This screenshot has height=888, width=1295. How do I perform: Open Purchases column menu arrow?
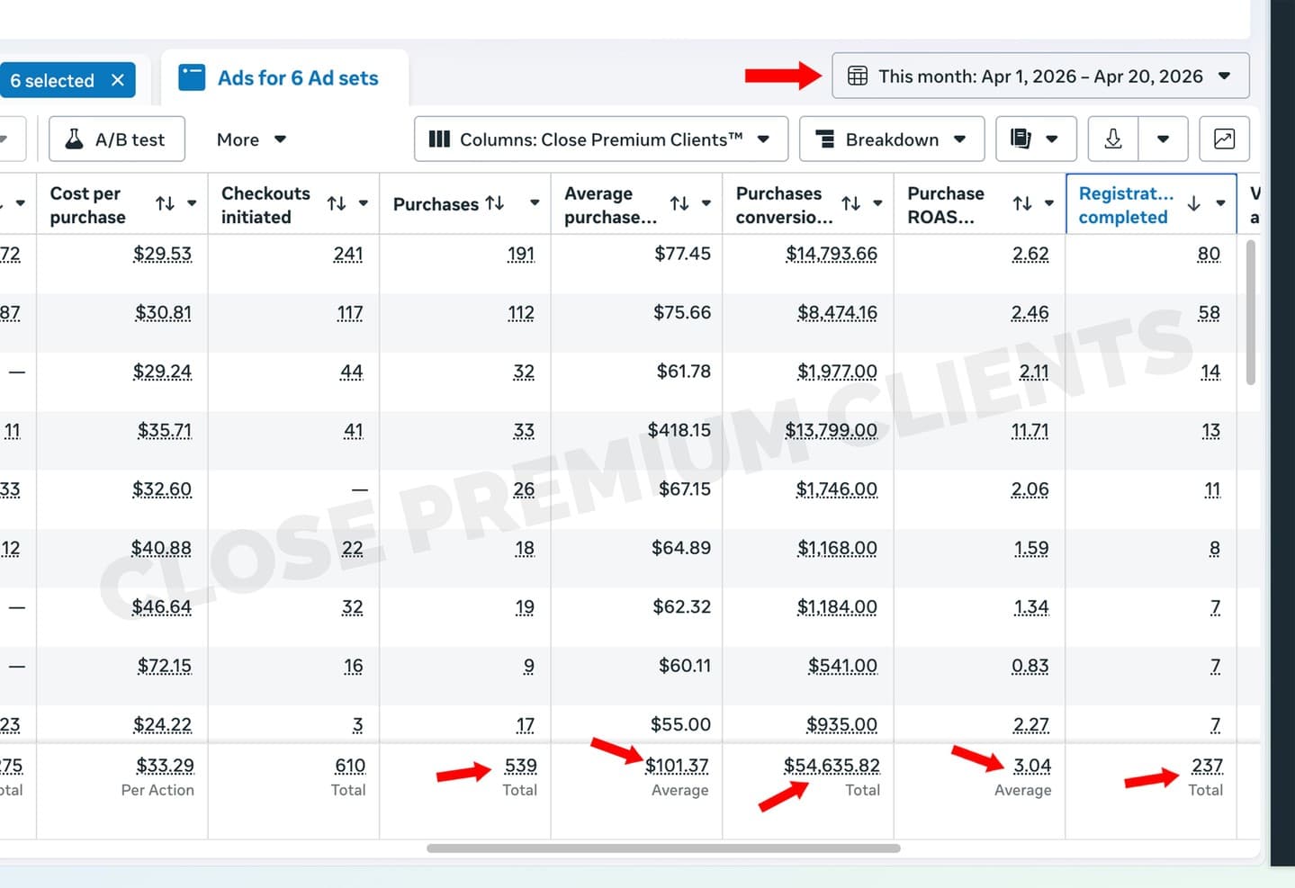(x=535, y=203)
